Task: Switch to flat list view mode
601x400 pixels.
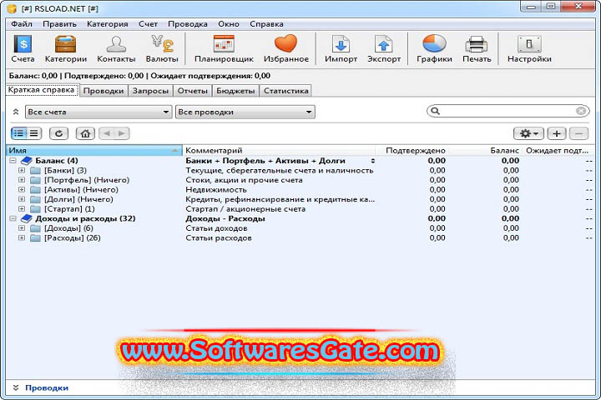Action: click(34, 133)
